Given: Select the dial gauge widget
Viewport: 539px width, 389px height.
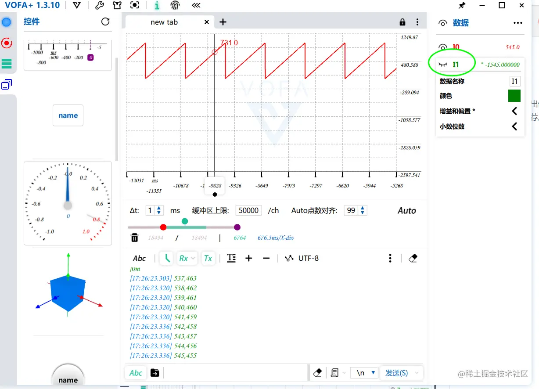Looking at the screenshot, I should [68, 203].
